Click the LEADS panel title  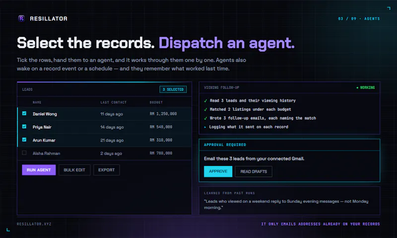(x=27, y=89)
